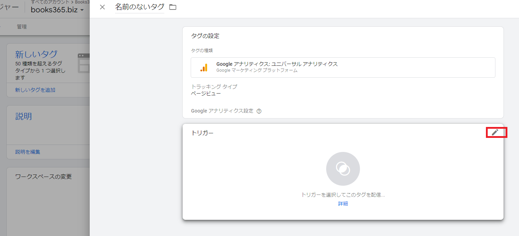This screenshot has width=519, height=236.
Task: Select the Google アナリティクス: ユニバーサル アナリティクス tag card
Action: (x=343, y=67)
